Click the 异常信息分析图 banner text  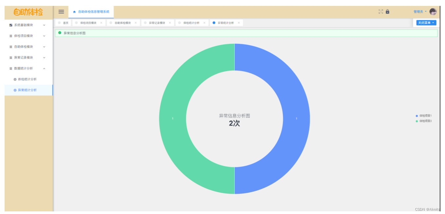(75, 33)
